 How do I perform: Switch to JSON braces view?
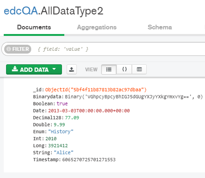click(124, 69)
